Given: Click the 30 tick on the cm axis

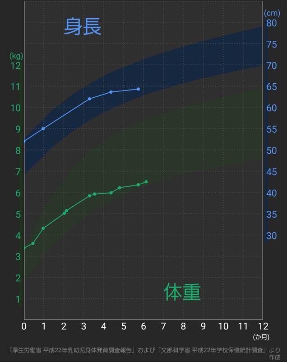Looking at the screenshot, I should 271,236.
